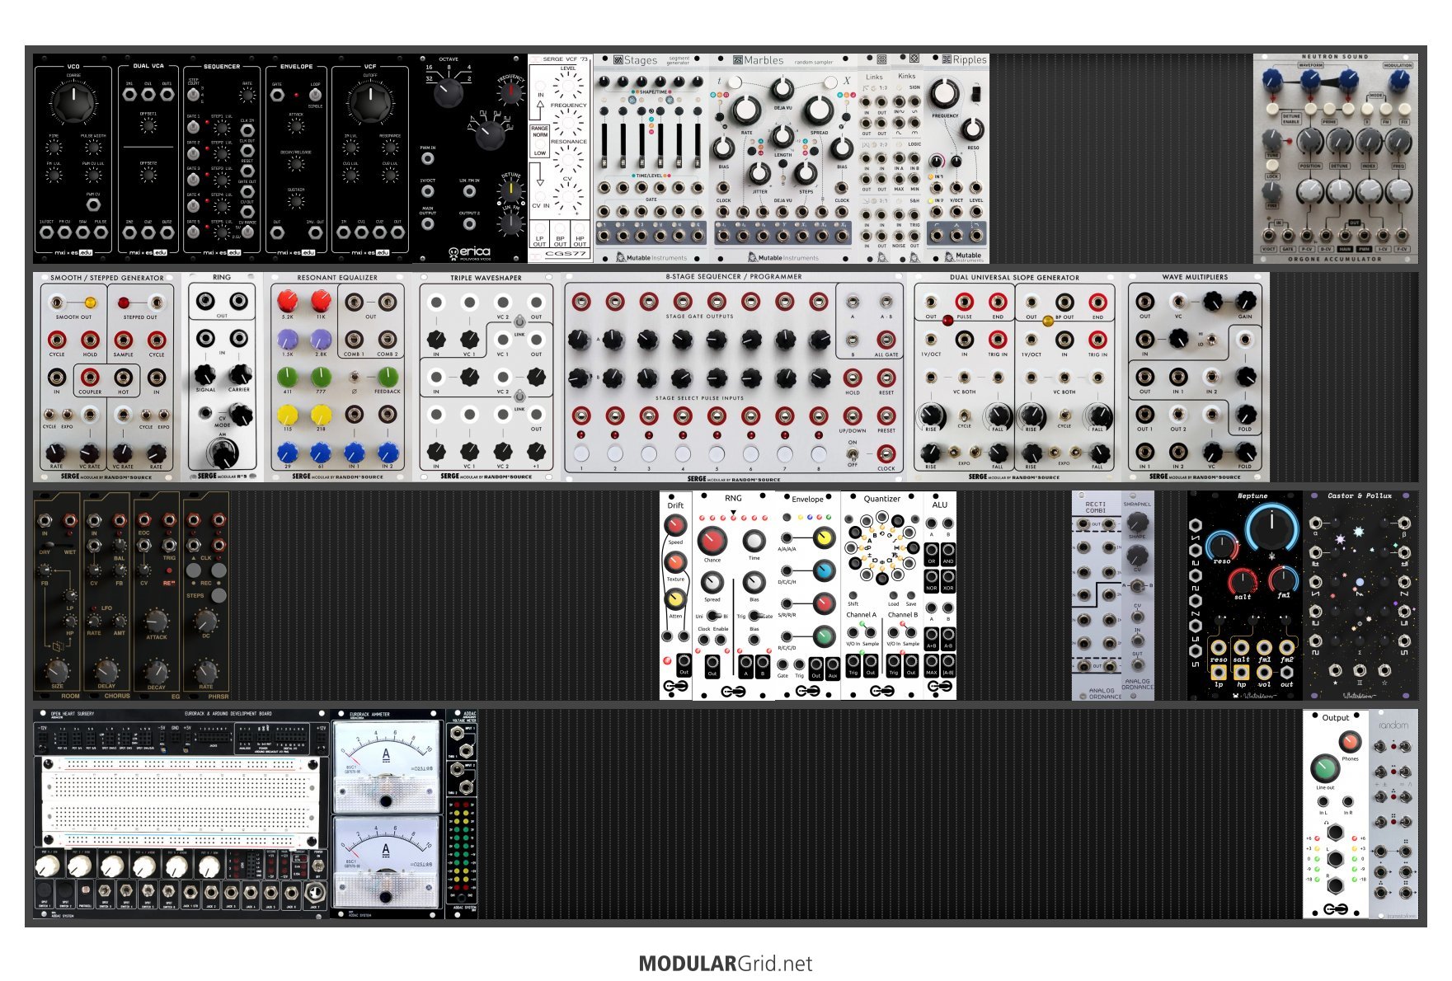1452x981 pixels.
Task: Click the VCF Cutoff knob
Action: point(369,102)
